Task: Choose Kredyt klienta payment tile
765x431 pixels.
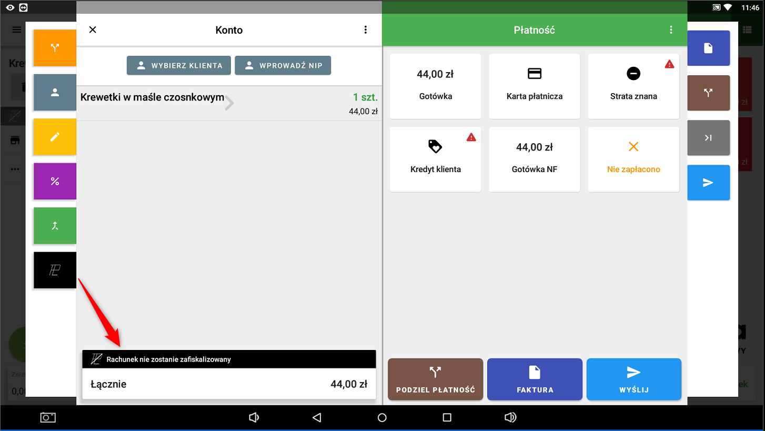Action: tap(435, 159)
